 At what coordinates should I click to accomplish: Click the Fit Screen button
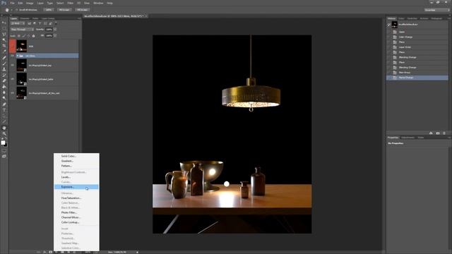(64, 10)
